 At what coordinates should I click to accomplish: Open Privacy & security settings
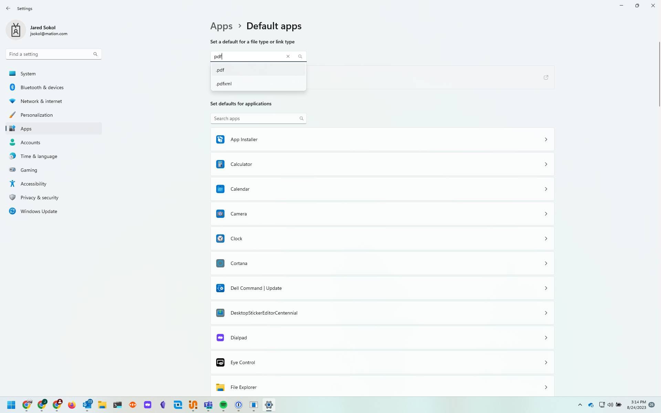click(39, 197)
